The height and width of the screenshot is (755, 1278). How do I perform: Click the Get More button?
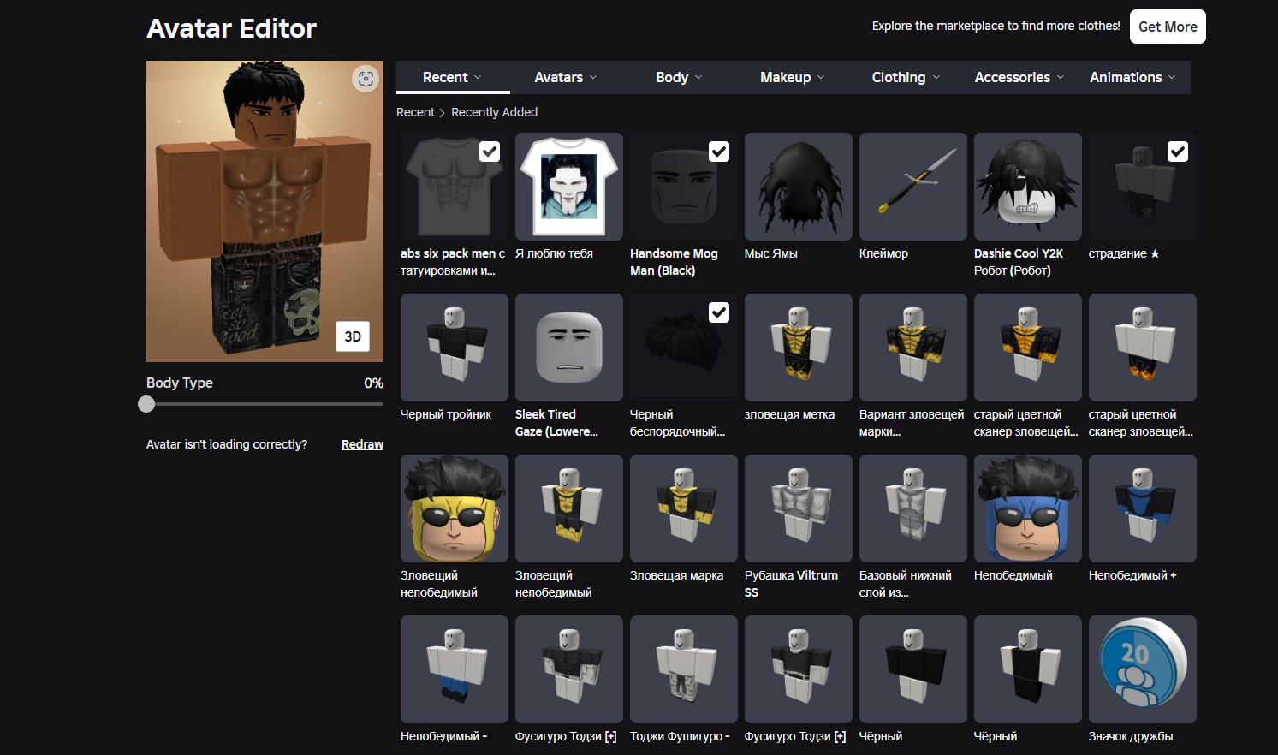1168,27
